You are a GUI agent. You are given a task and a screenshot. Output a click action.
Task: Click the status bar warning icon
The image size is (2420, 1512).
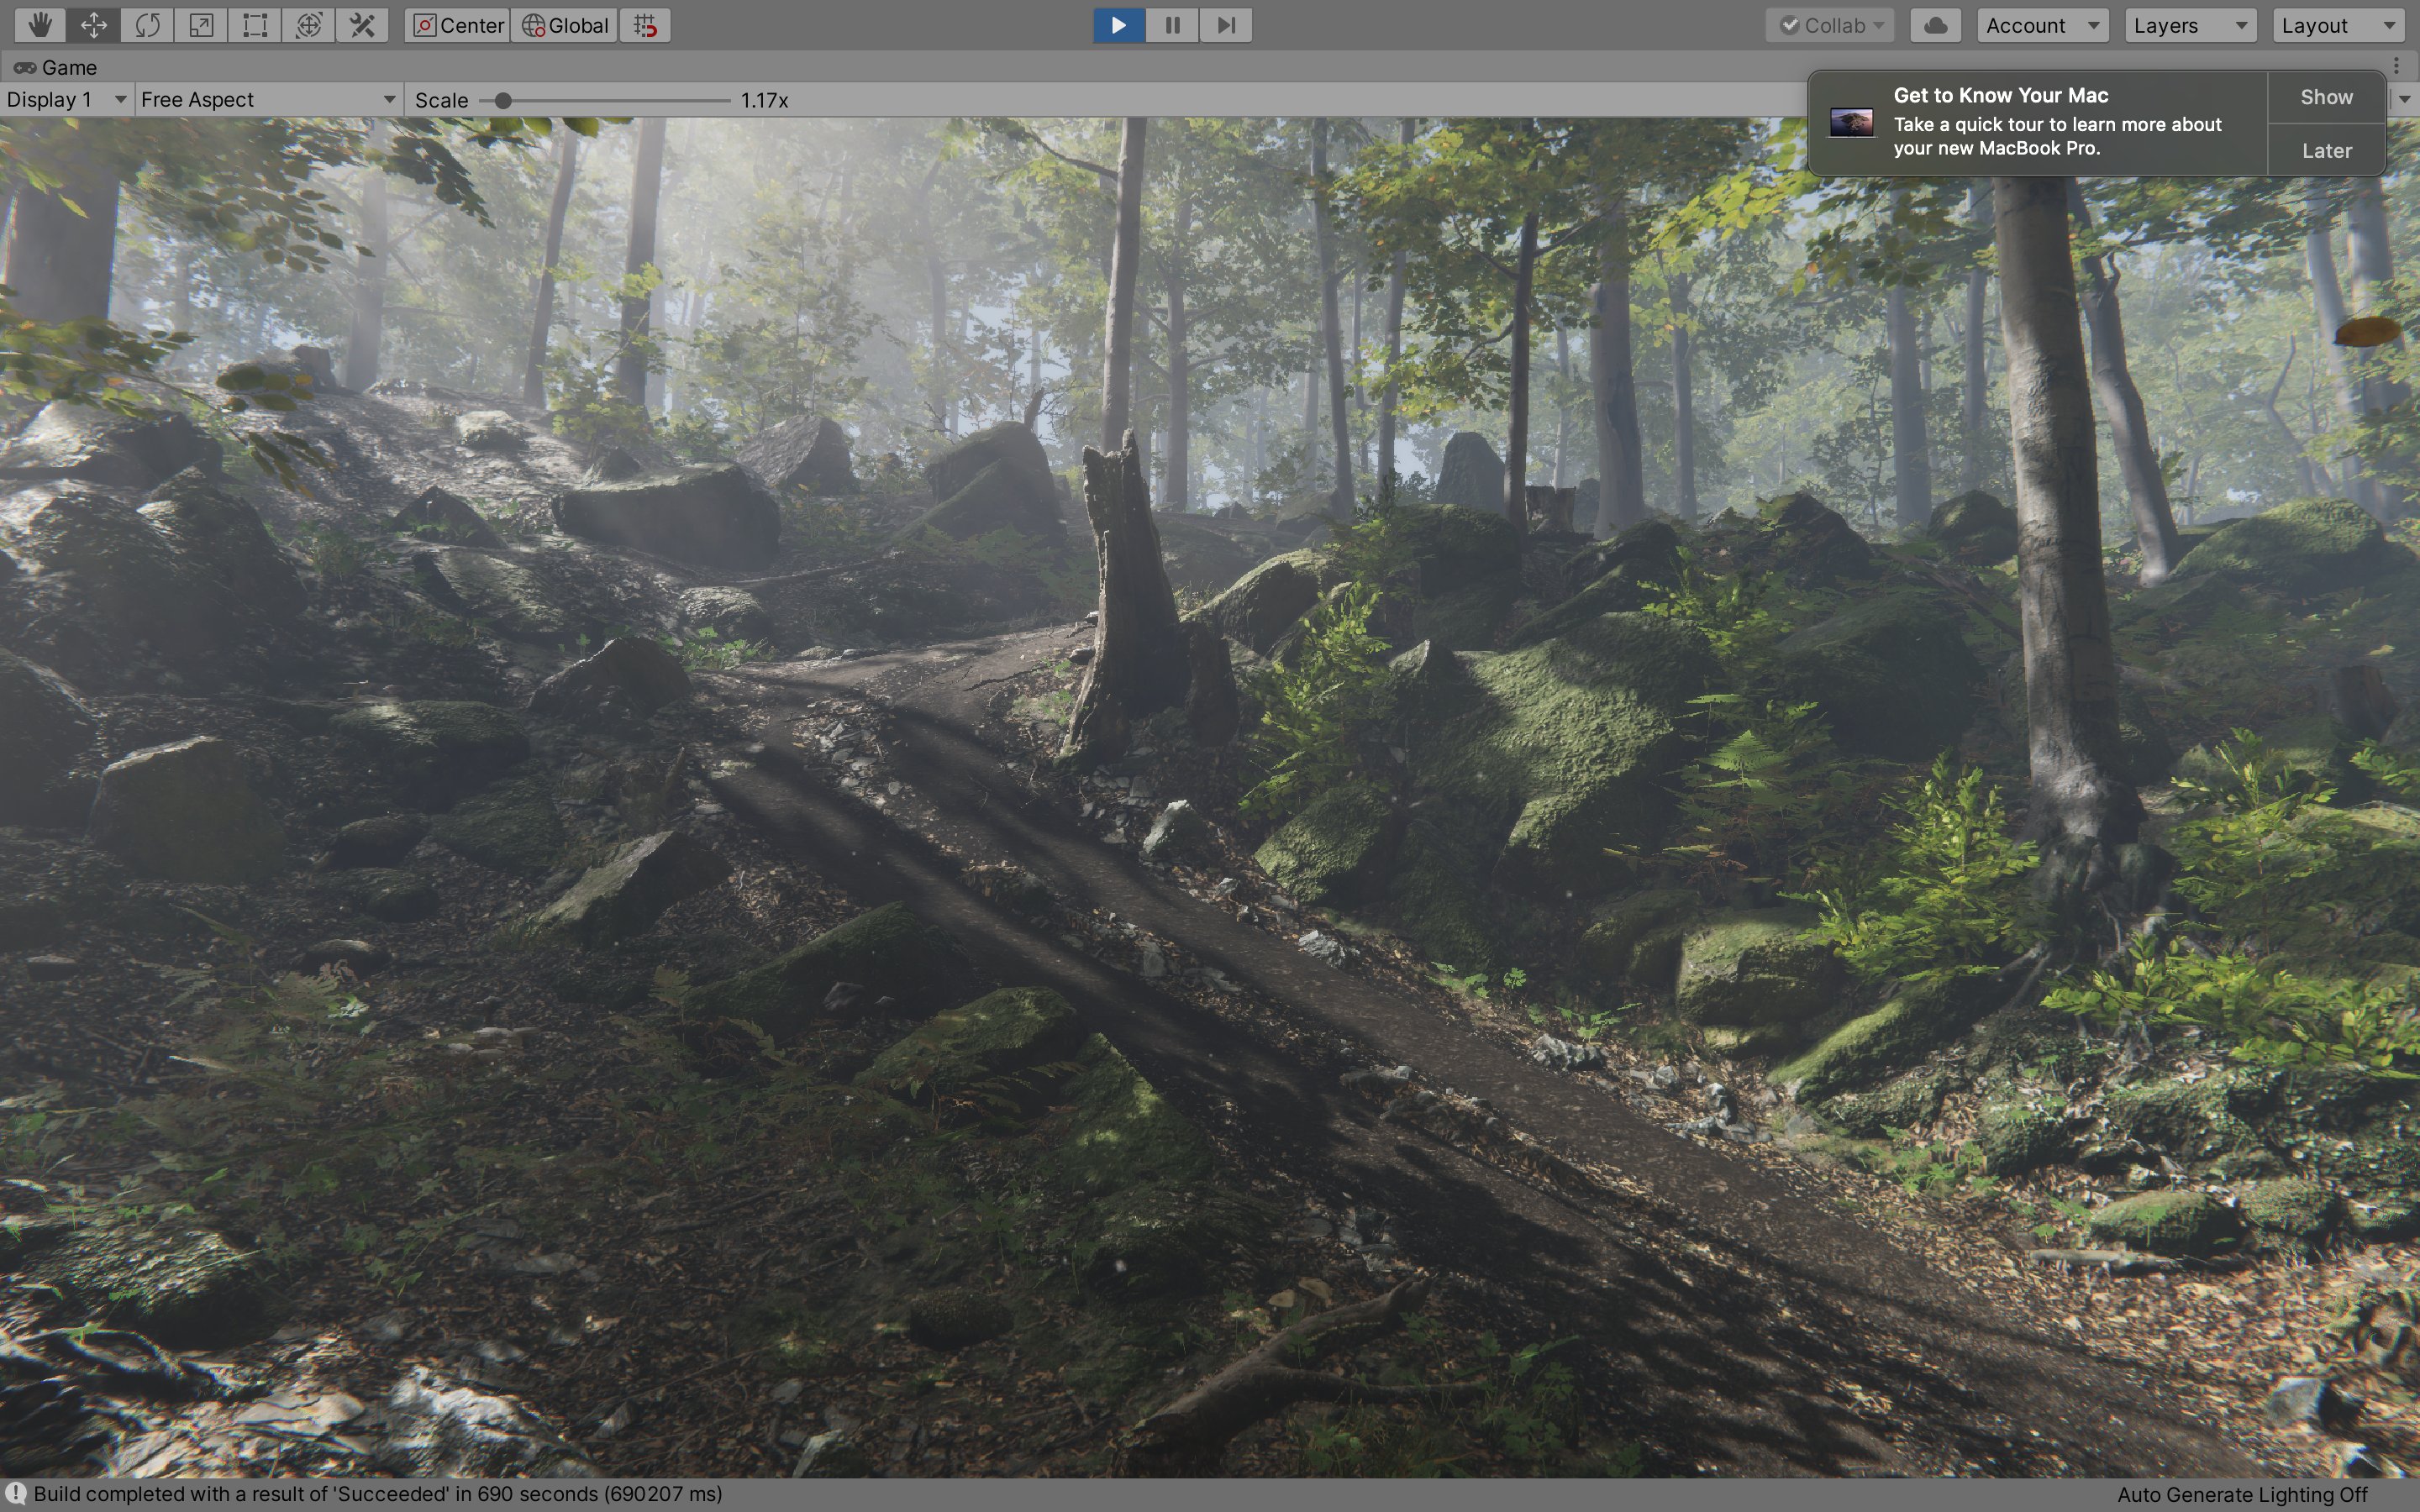point(16,1493)
